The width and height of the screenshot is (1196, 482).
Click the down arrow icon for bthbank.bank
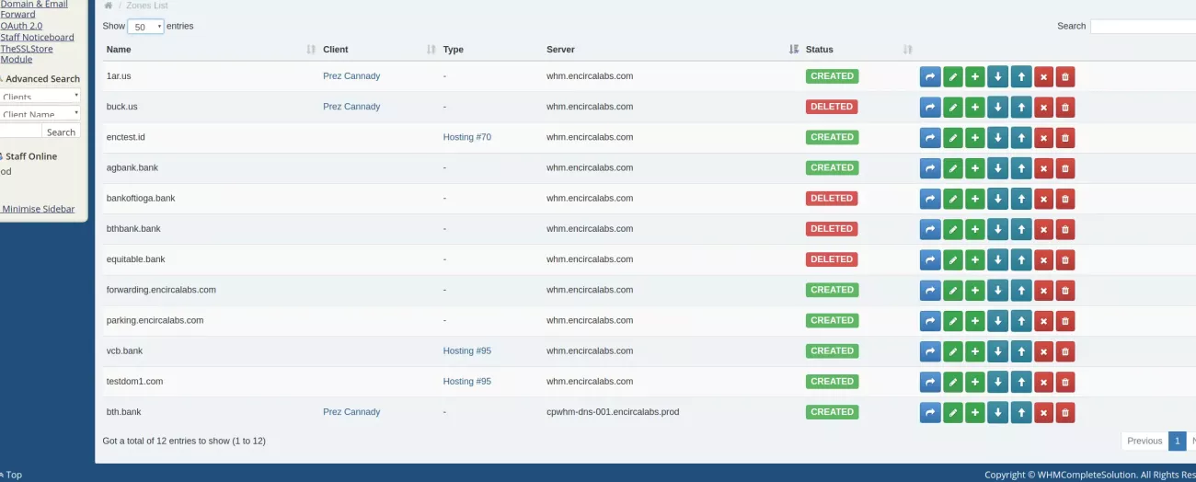coord(997,229)
